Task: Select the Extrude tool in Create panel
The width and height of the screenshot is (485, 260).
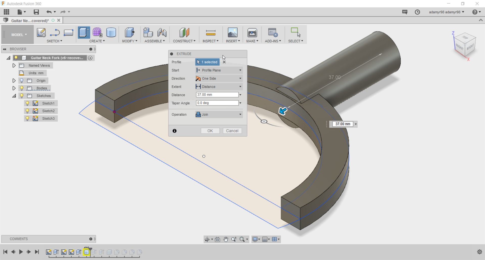Action: click(84, 32)
